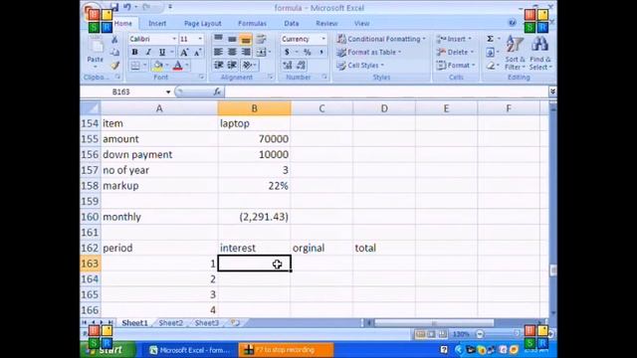637x358 pixels.
Task: Click the Increase Indent icon
Action: [x=232, y=65]
